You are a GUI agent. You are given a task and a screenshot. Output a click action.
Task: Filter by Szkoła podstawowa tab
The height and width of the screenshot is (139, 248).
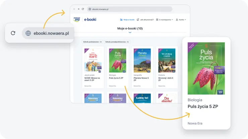pos(92,42)
